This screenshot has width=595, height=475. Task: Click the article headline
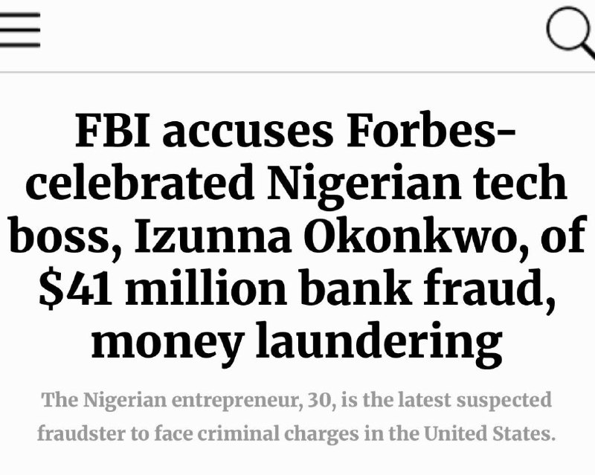(x=297, y=237)
